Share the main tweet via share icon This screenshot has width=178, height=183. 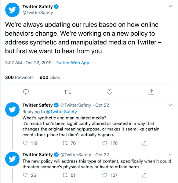pos(151,92)
